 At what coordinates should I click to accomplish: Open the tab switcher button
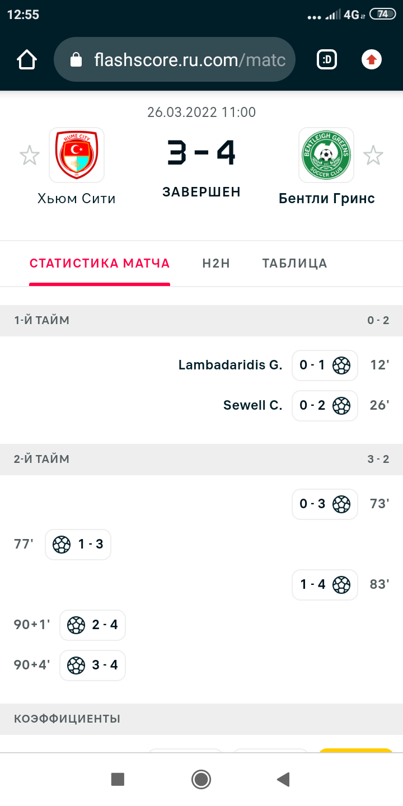point(327,59)
